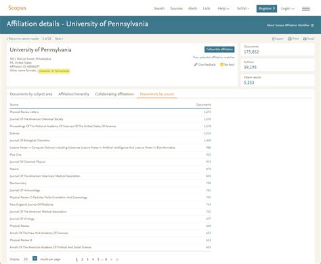
Task: Click the Export icon
Action: [273, 39]
